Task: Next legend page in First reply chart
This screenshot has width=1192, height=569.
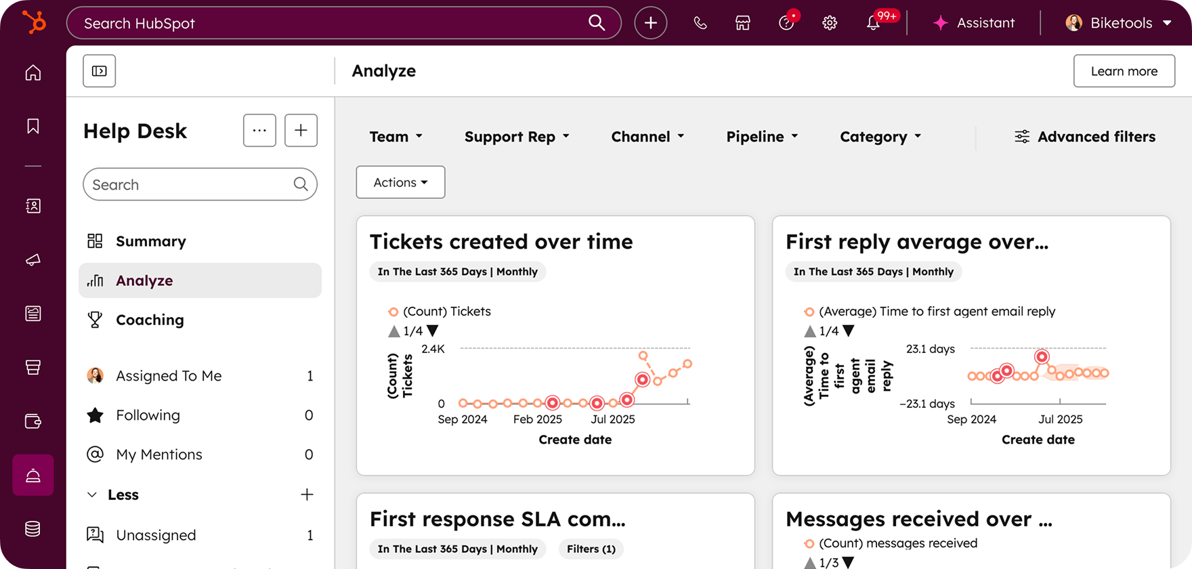Action: [x=849, y=331]
